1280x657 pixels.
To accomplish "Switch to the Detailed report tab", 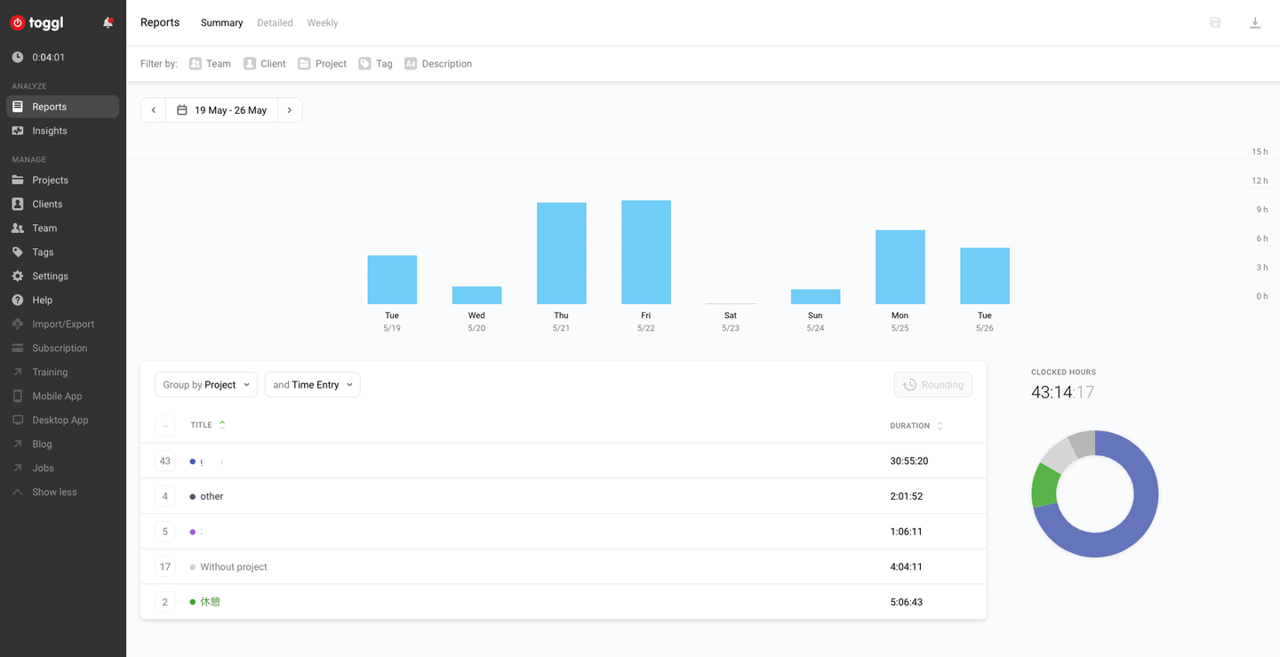I will point(275,23).
